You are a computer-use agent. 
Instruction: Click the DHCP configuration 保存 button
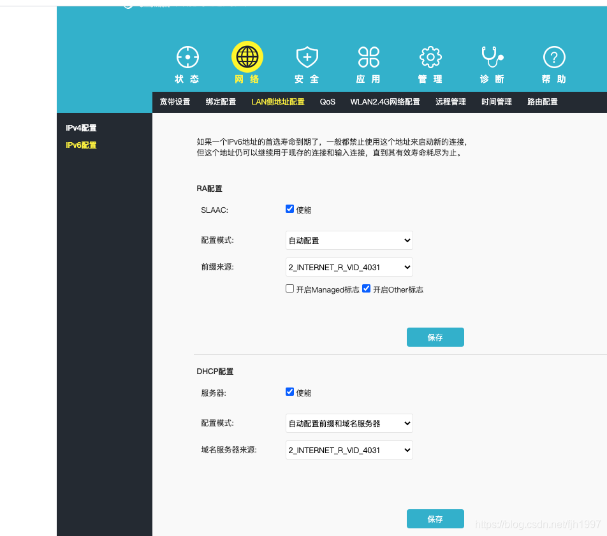(x=435, y=519)
